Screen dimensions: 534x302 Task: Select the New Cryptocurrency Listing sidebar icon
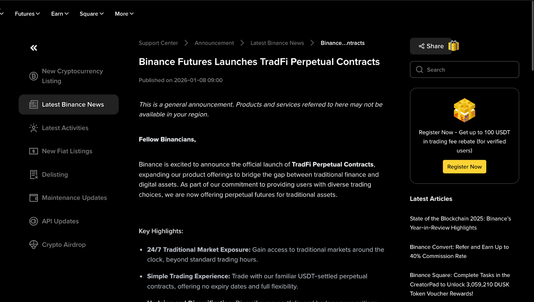click(33, 76)
